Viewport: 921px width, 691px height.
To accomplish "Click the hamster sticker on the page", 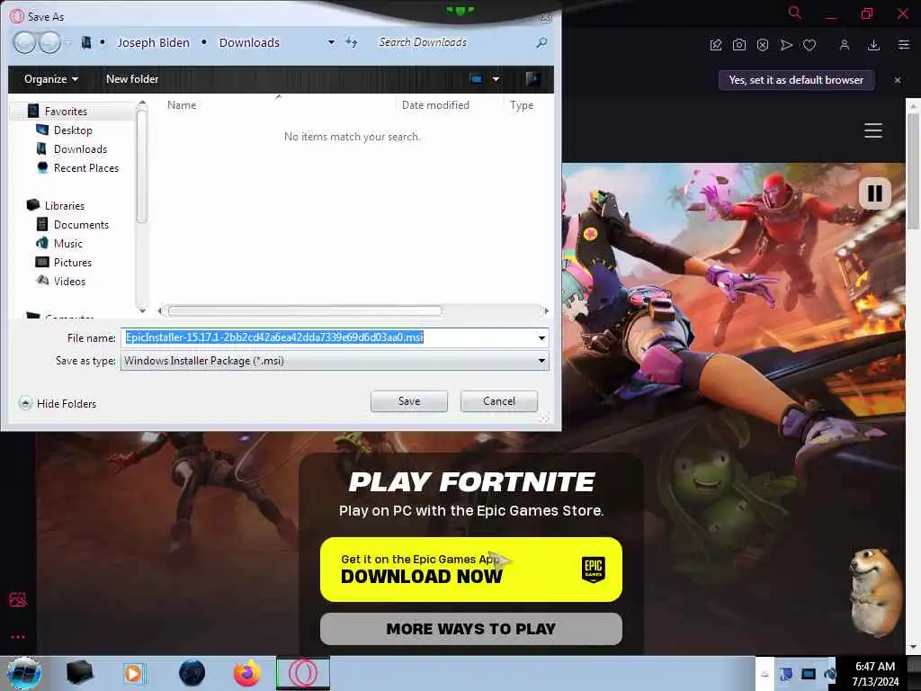I will 875,592.
